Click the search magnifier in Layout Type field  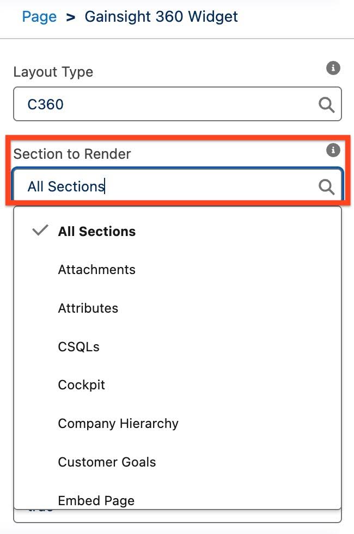point(326,104)
